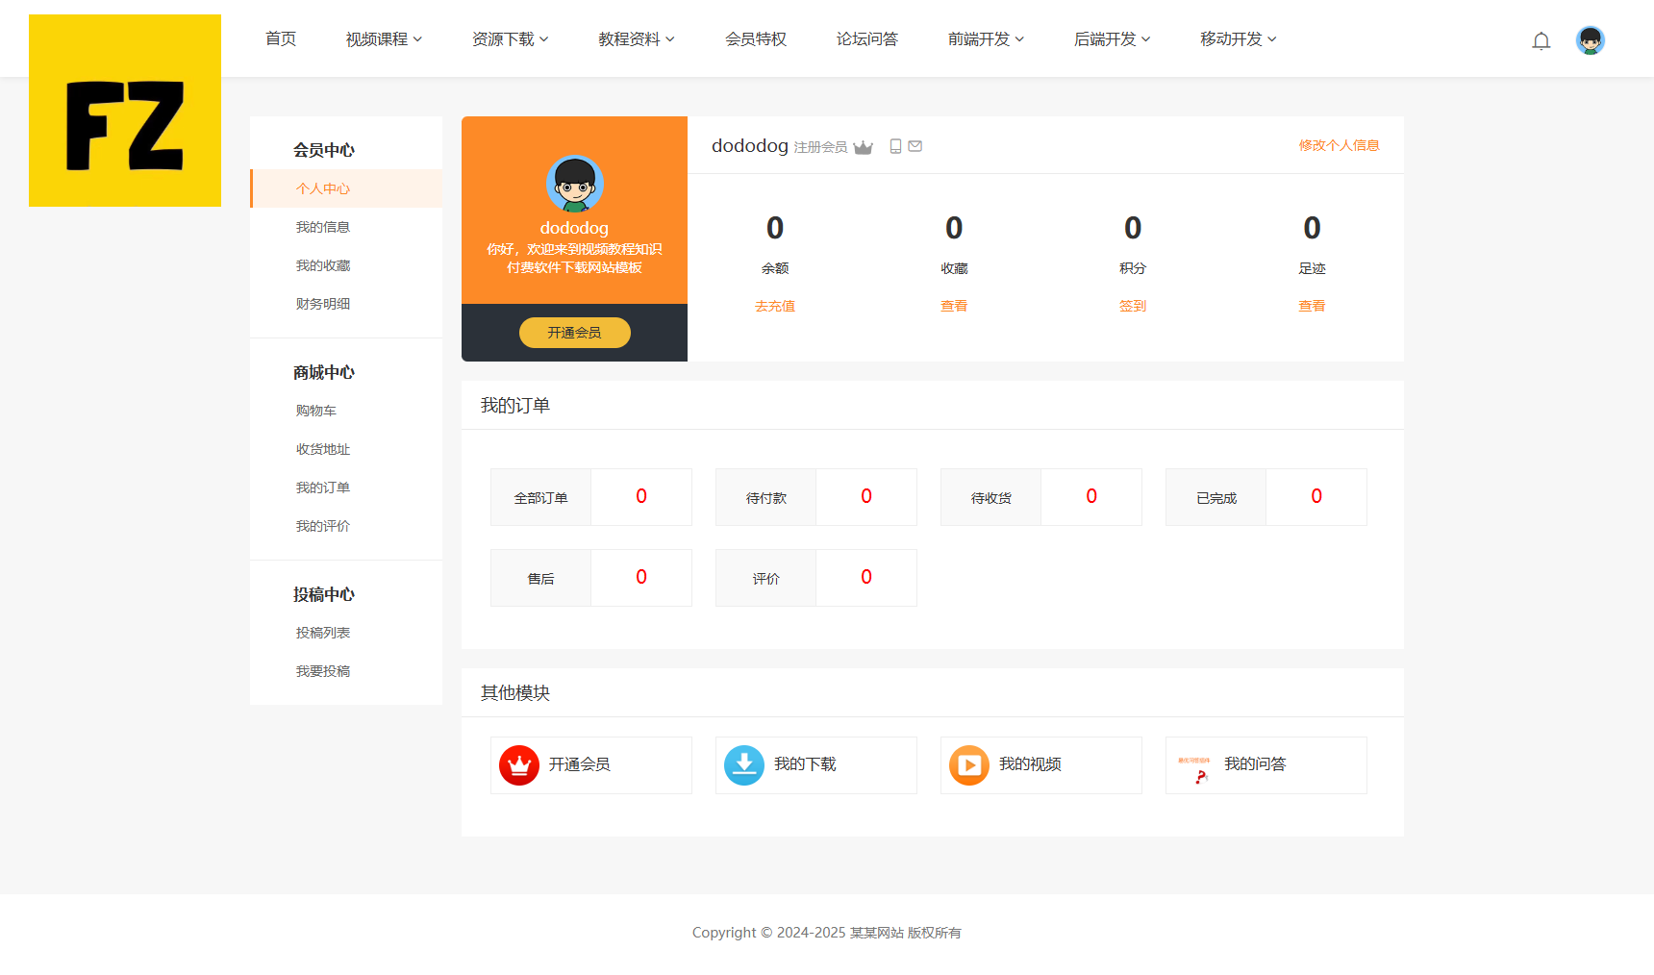This screenshot has width=1654, height=975.
Task: Click the crown membership icon beside username
Action: [863, 147]
